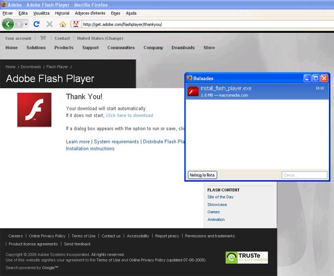Screen dimensions: 334x276
Task: Open the Animation link
Action: [216, 219]
